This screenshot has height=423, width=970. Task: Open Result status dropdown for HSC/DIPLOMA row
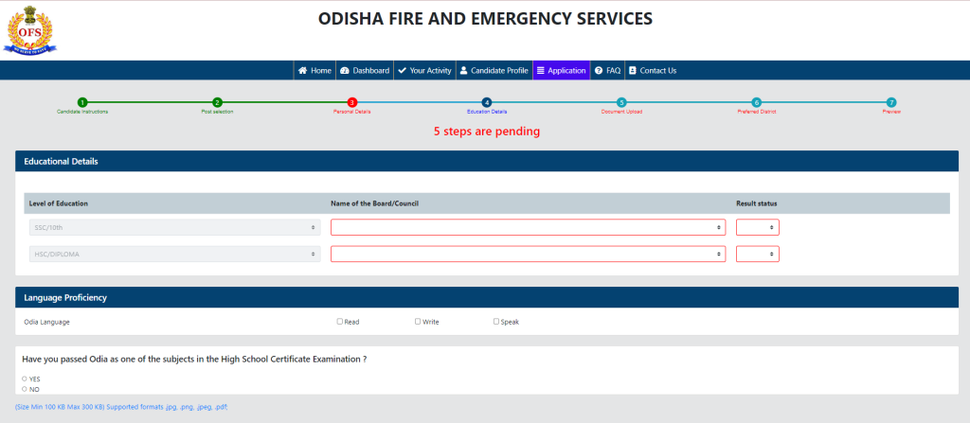(757, 254)
